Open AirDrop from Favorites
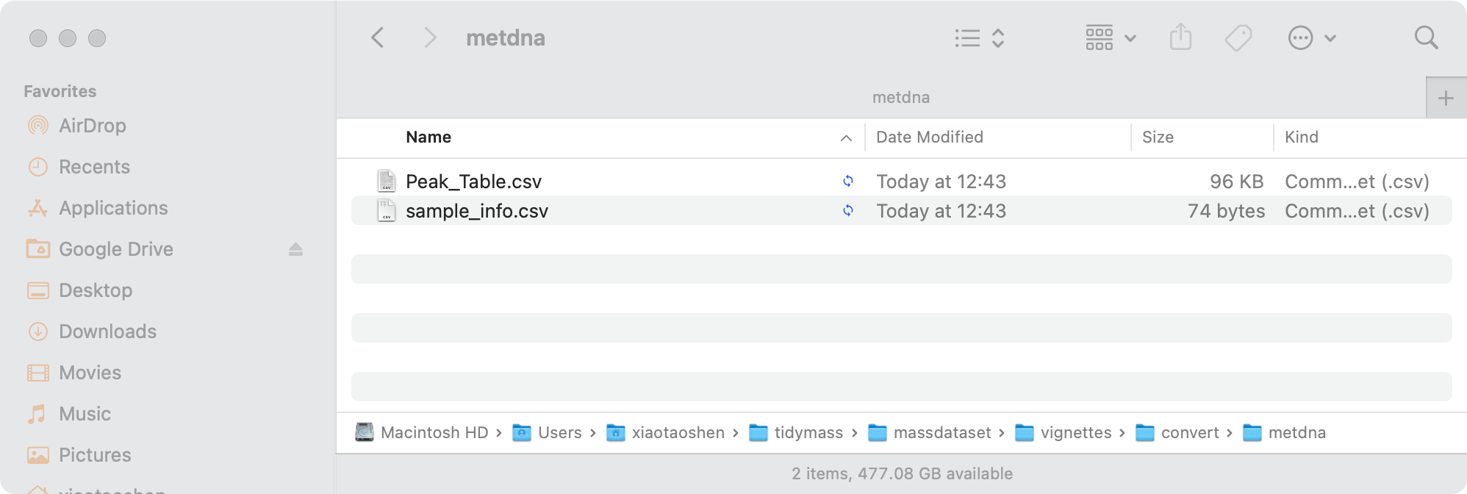The height and width of the screenshot is (494, 1467). click(92, 126)
